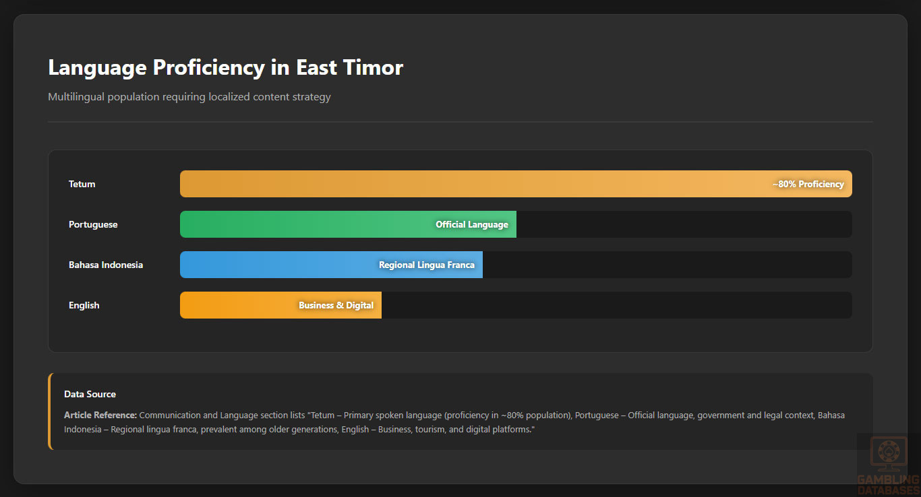Click the 'Official Language' text in the green bar
Screen dimensions: 921x497
coord(471,224)
